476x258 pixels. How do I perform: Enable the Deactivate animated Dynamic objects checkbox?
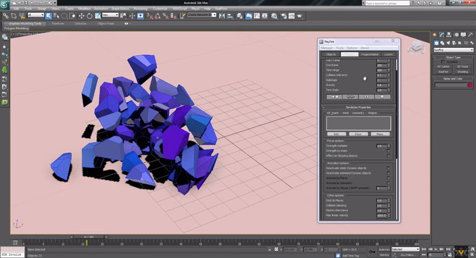tap(389, 173)
